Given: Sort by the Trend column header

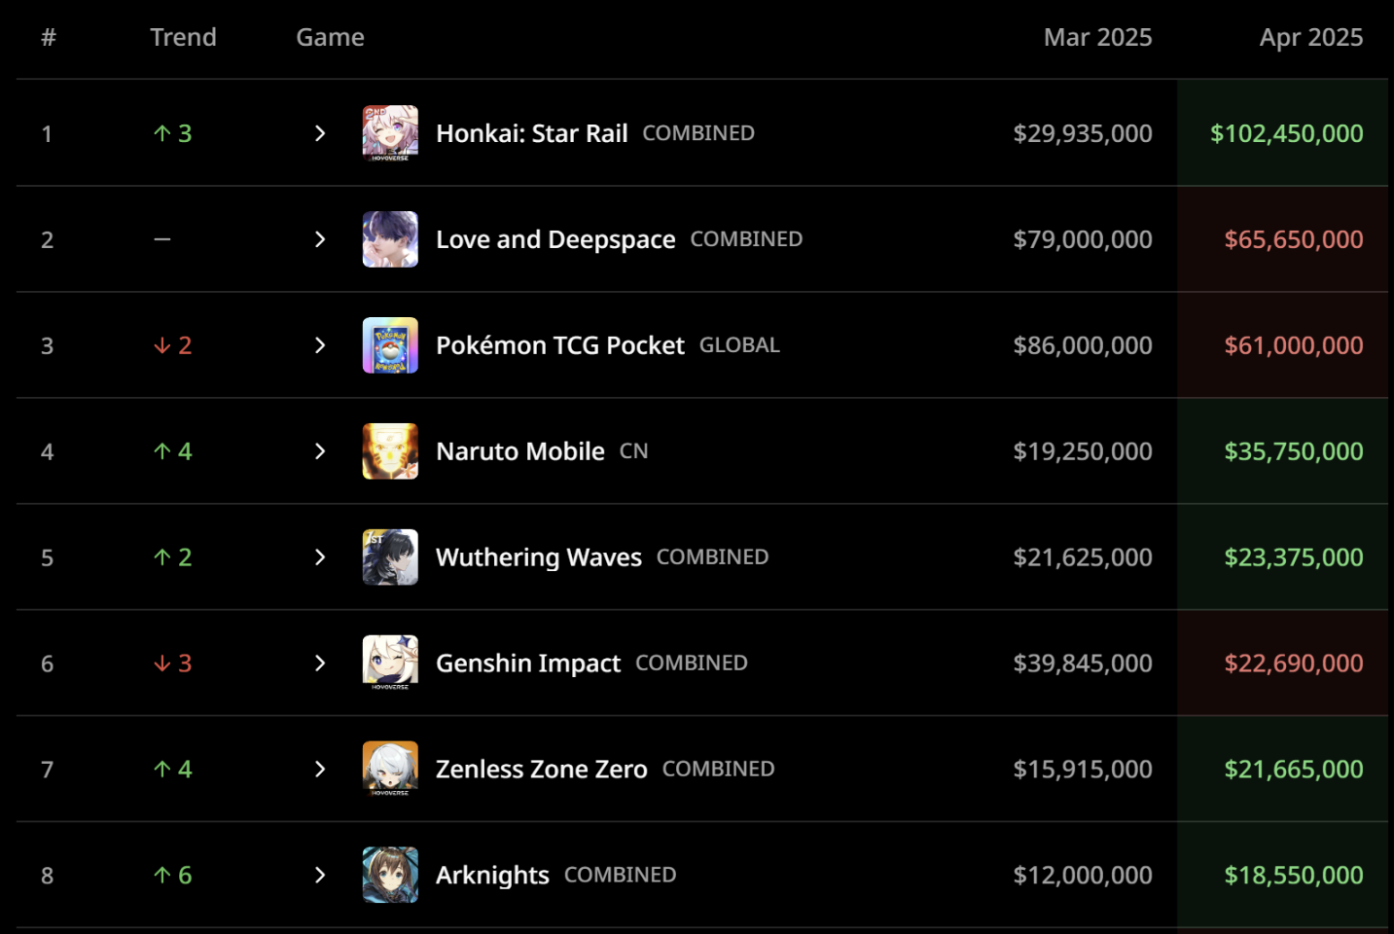Looking at the screenshot, I should [183, 37].
